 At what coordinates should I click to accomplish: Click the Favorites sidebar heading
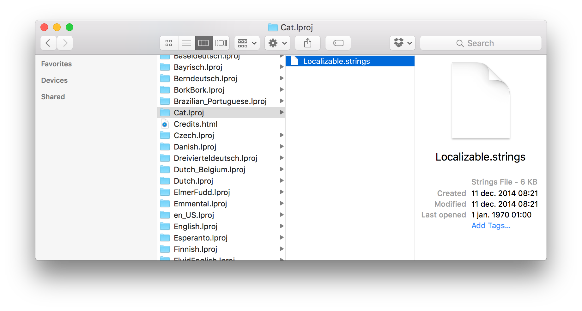point(57,64)
